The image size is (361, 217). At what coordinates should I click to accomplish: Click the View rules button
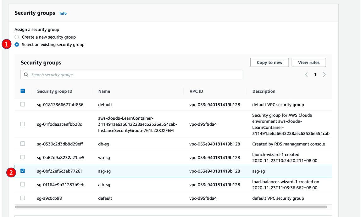308,62
